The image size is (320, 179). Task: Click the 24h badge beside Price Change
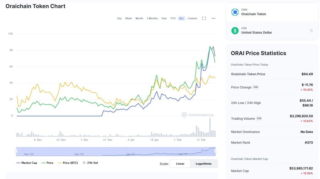pyautogui.click(x=256, y=87)
